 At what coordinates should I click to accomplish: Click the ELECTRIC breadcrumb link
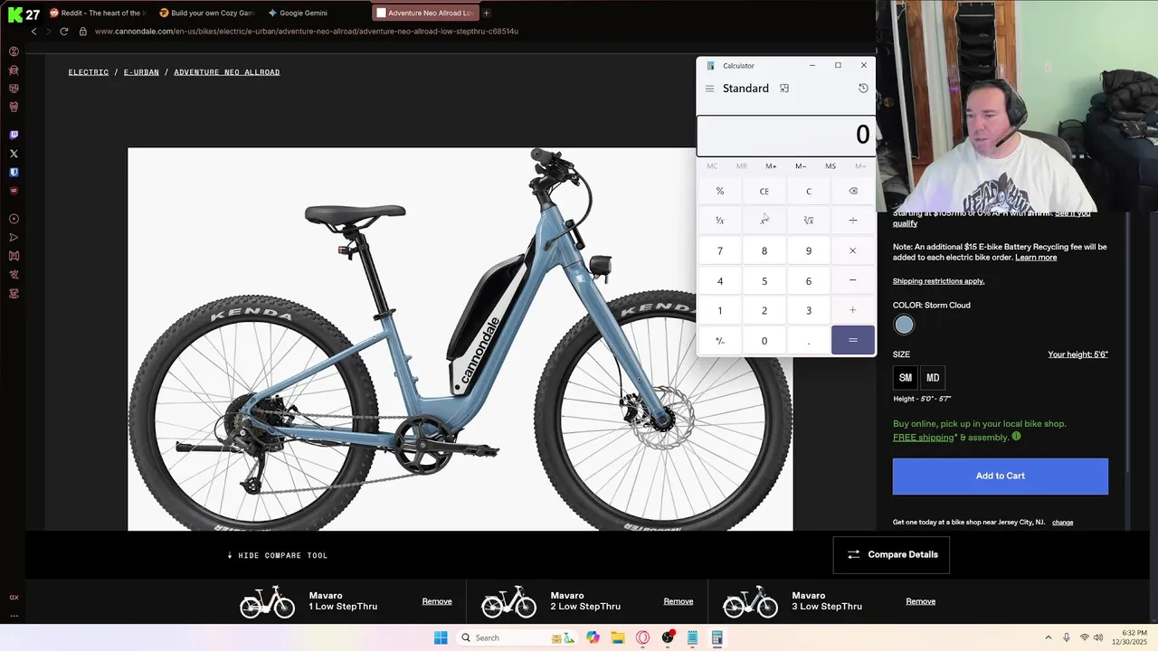pyautogui.click(x=89, y=72)
